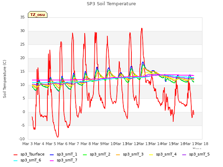223x167 pixels.
Task: Click the Mar 3 x-axis tick label
Action: click(x=28, y=144)
